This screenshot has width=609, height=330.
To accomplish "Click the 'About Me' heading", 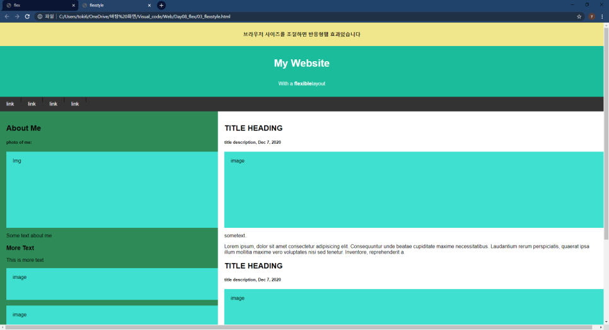I will click(23, 128).
